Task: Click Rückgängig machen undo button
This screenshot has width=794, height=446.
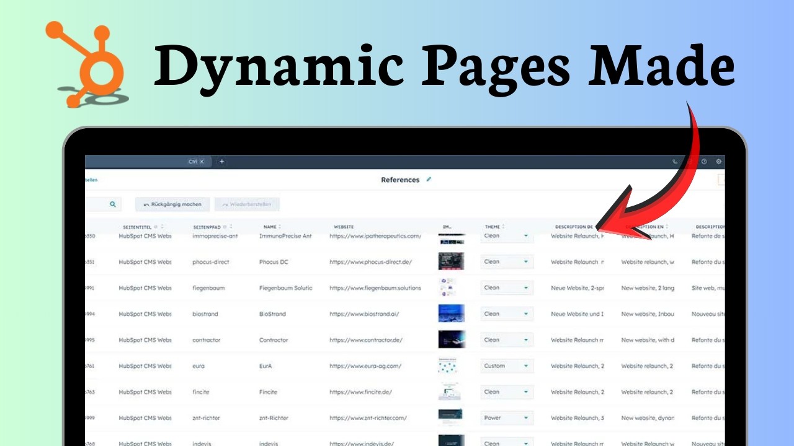Action: [172, 204]
